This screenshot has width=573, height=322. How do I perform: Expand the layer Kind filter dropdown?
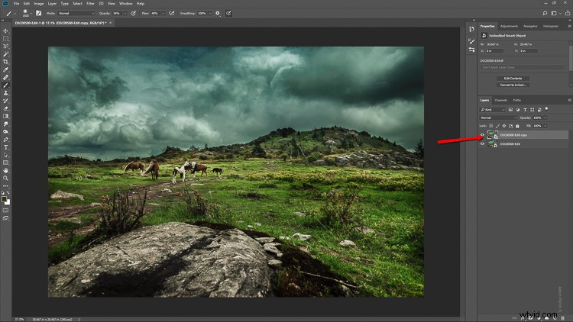[493, 110]
